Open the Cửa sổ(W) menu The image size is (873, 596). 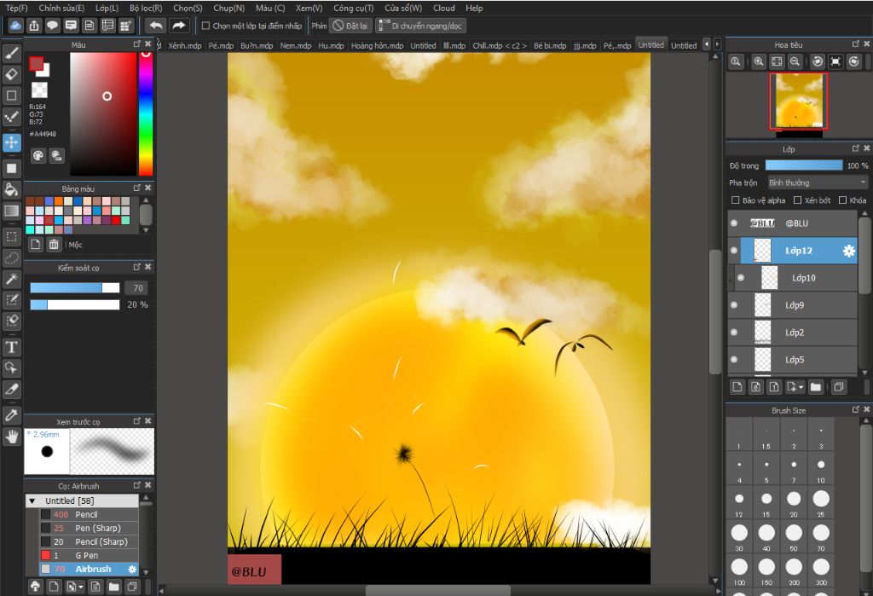(x=403, y=8)
